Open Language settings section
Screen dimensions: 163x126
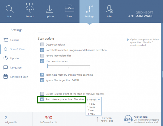coord(16,68)
